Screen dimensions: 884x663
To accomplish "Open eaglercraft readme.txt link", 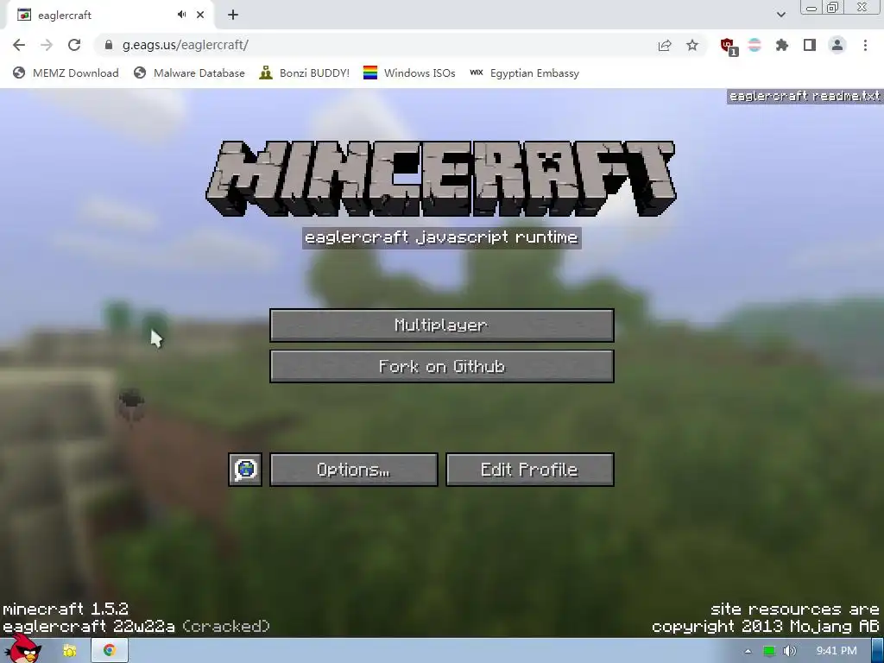I will point(805,96).
